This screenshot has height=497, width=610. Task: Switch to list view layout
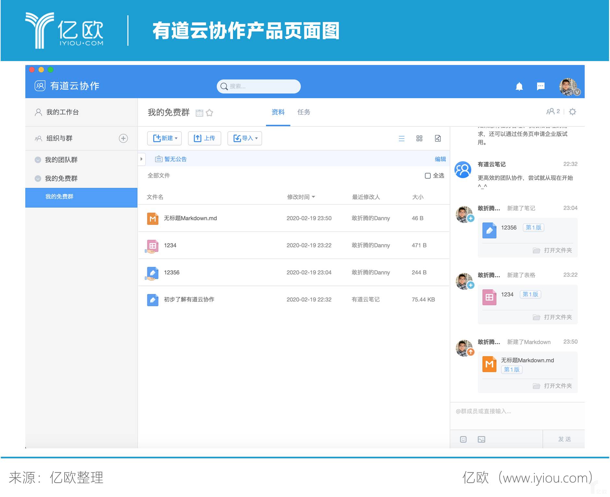click(x=401, y=139)
